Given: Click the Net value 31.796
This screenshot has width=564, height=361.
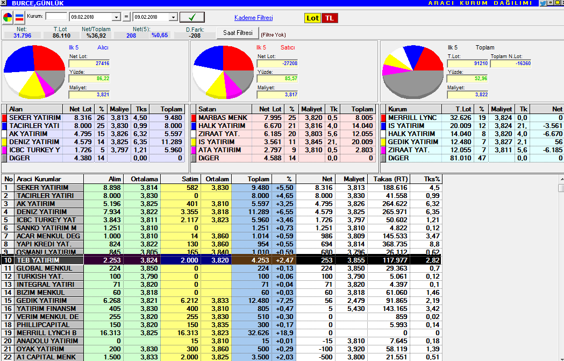Looking at the screenshot, I should pyautogui.click(x=22, y=36).
